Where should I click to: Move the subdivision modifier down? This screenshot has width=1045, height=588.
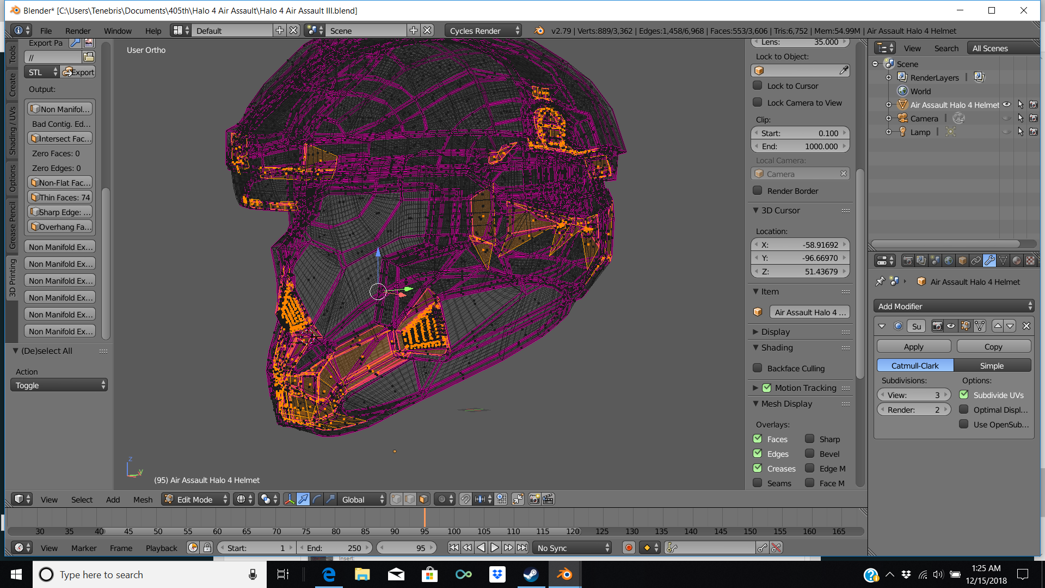tap(1010, 326)
